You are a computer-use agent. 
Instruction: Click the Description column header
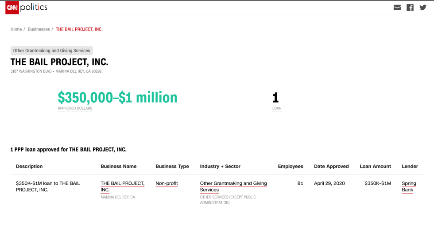point(29,167)
